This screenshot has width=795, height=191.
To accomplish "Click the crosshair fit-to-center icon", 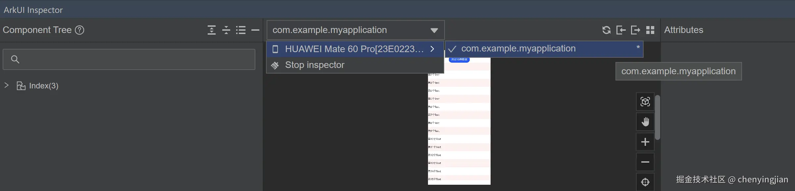I will click(x=645, y=182).
